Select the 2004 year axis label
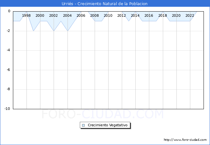This screenshot has width=210, height=145. click(x=67, y=15)
